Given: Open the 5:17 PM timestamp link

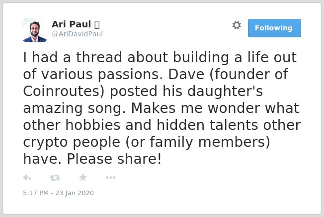Looking at the screenshot, I should (x=36, y=193).
